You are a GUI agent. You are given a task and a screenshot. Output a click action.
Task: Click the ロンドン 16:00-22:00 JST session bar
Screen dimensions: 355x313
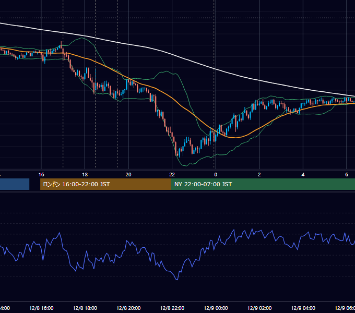tap(105, 184)
